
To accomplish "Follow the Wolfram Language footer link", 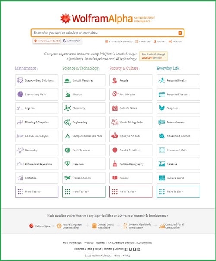I will click(88, 216).
